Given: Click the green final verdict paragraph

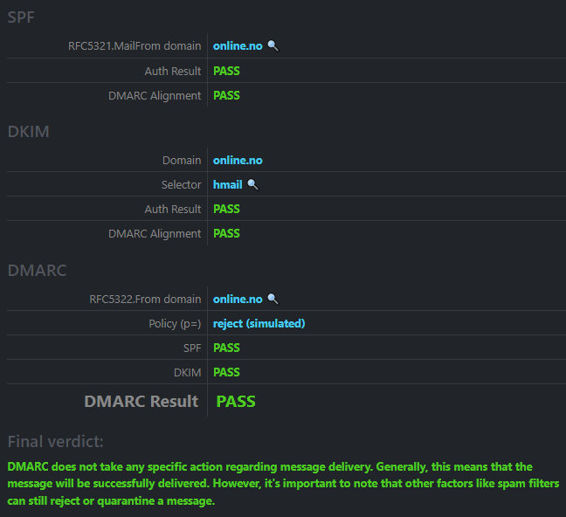Looking at the screenshot, I should click(x=283, y=484).
